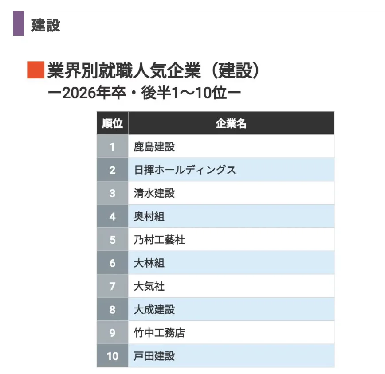The width and height of the screenshot is (385, 374).
Task: Select the 建設 section heading
Action: pyautogui.click(x=46, y=25)
